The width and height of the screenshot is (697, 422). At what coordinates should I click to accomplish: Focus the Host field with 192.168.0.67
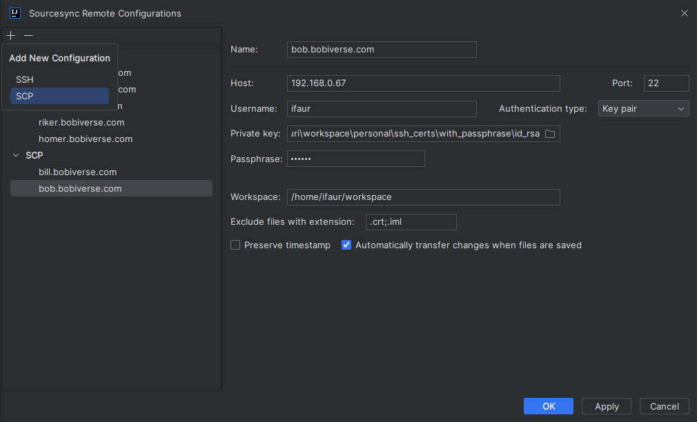click(x=424, y=83)
